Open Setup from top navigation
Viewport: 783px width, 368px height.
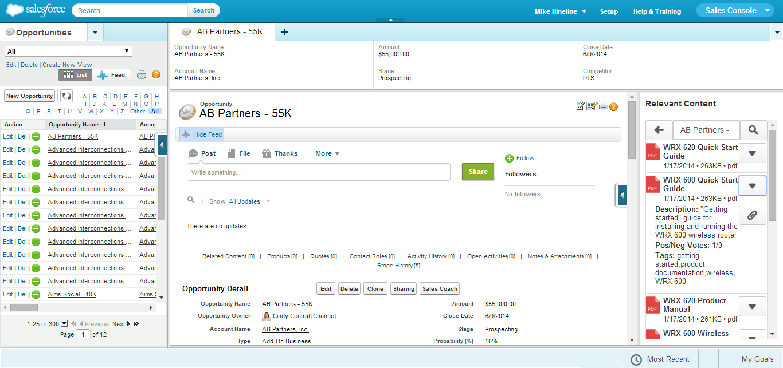click(x=609, y=11)
